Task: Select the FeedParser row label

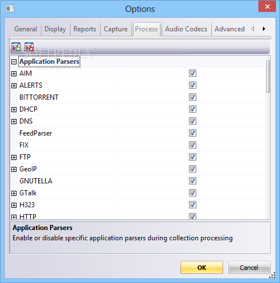Action: (36, 133)
